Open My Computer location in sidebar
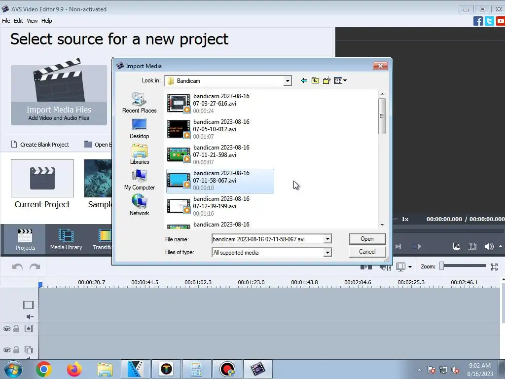The height and width of the screenshot is (379, 505). tap(140, 180)
